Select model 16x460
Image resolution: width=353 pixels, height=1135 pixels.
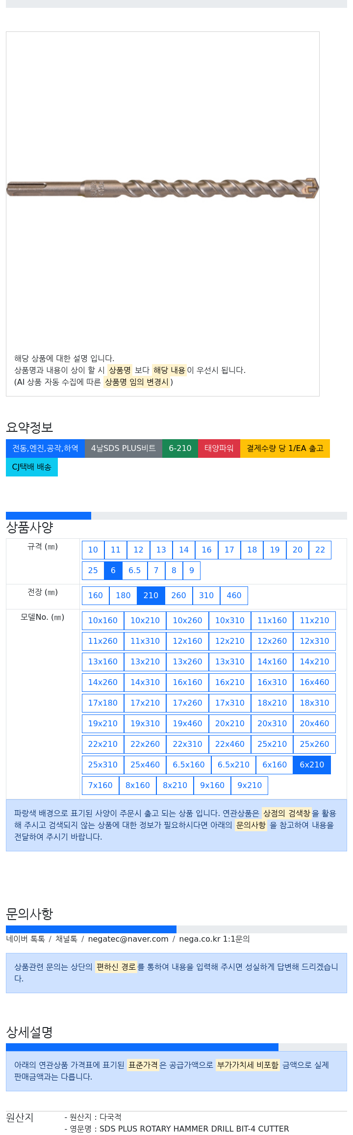[315, 683]
